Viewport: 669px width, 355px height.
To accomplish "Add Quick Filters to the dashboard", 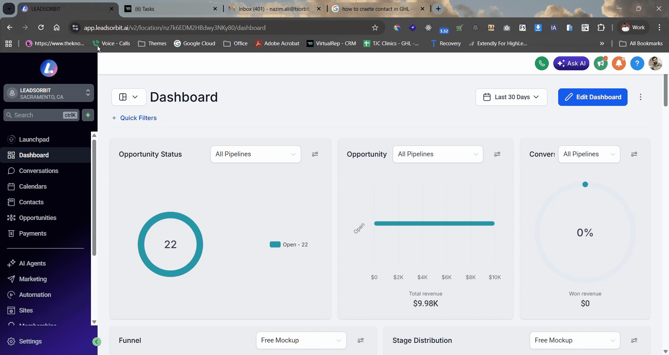I will (x=134, y=118).
